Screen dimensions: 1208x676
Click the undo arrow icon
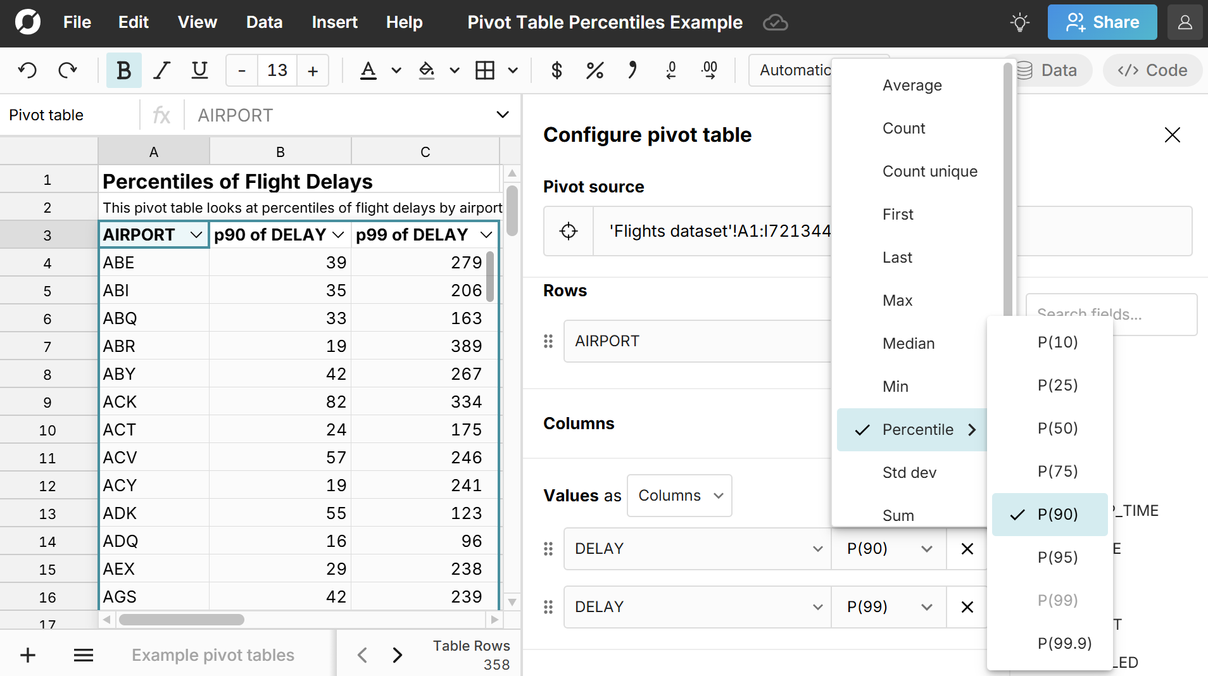click(x=27, y=70)
